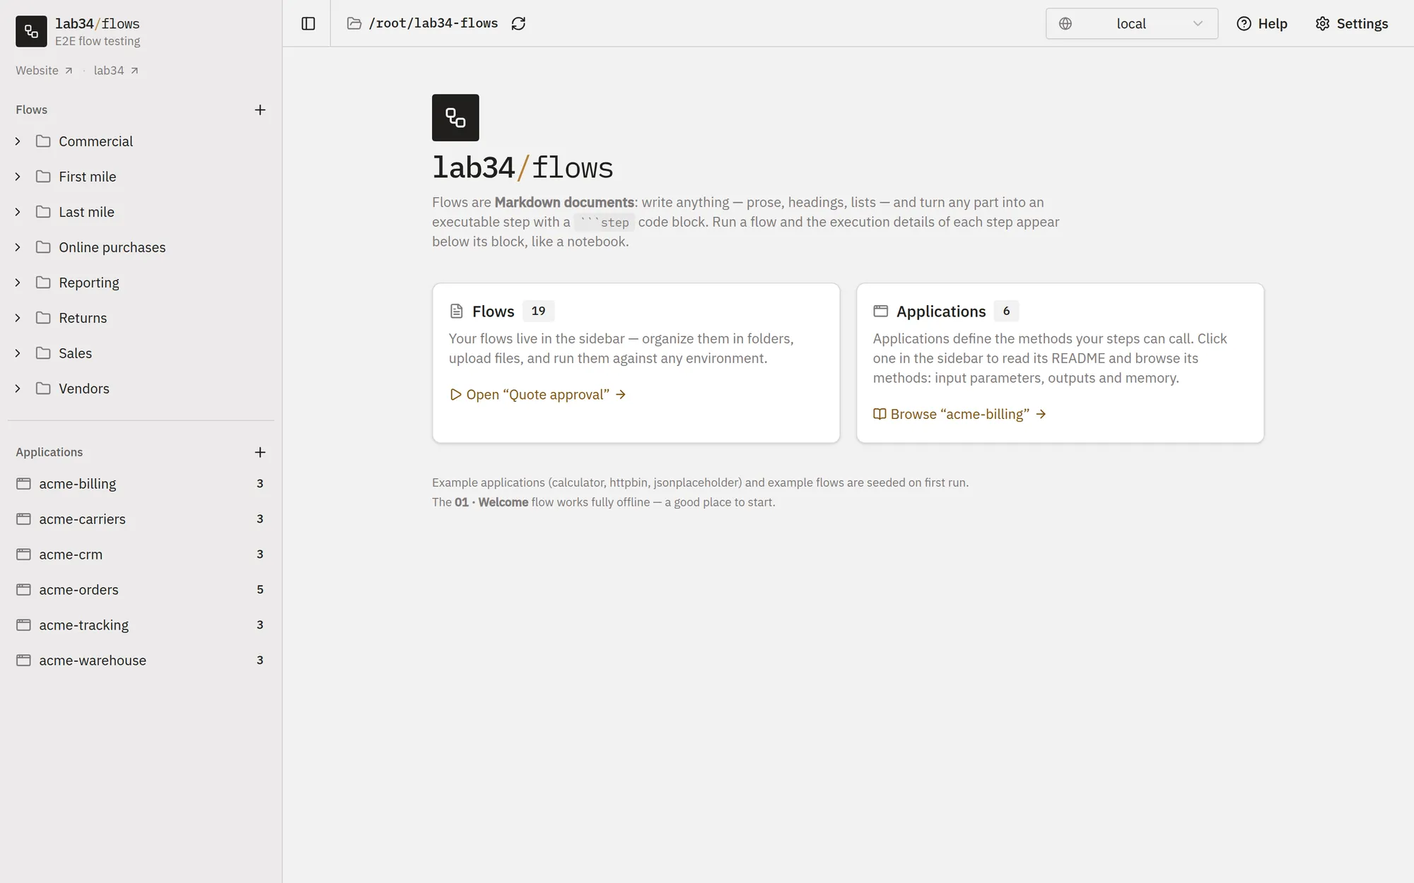Viewport: 1414px width, 883px height.
Task: Expand the Reporting folder chevron
Action: point(18,283)
